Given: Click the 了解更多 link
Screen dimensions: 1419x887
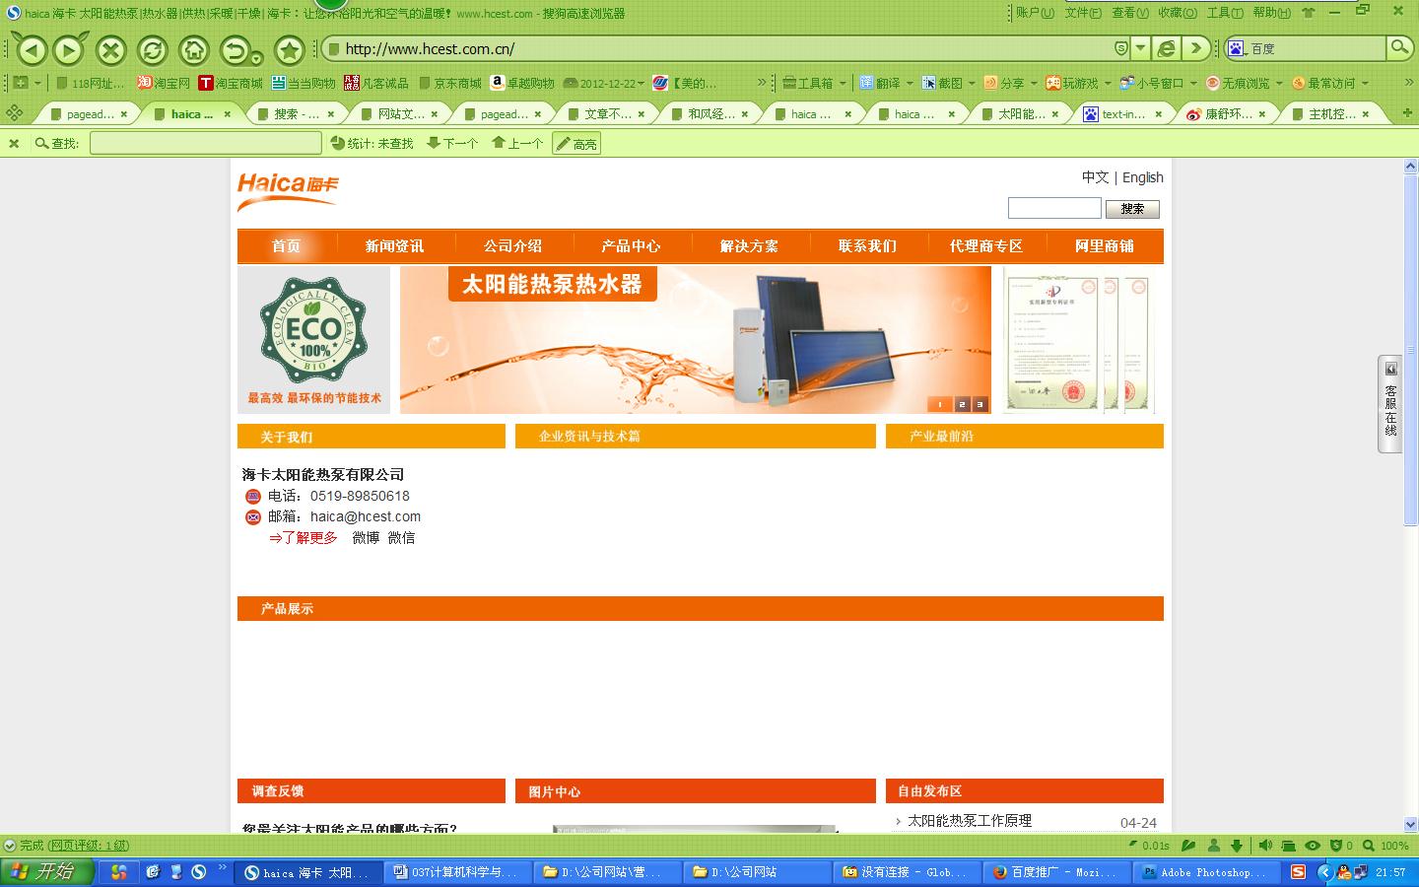Looking at the screenshot, I should click(x=304, y=538).
